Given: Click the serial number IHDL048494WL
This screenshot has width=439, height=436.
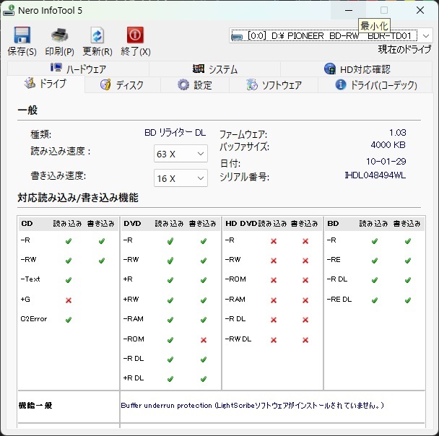Looking at the screenshot, I should click(x=375, y=175).
